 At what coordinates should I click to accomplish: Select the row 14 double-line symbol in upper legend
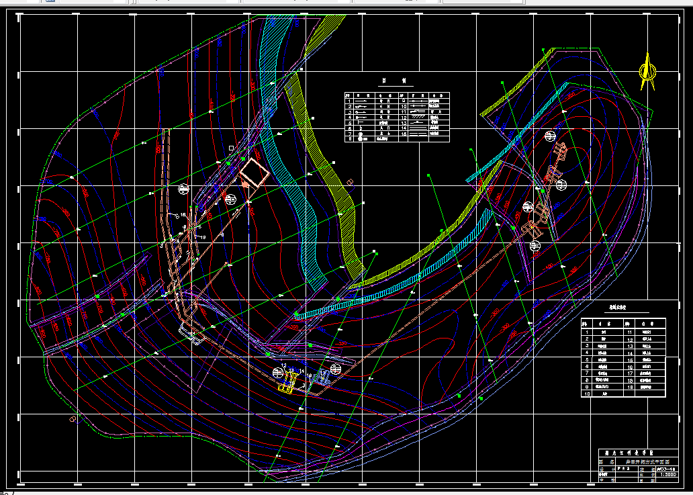[x=418, y=128]
